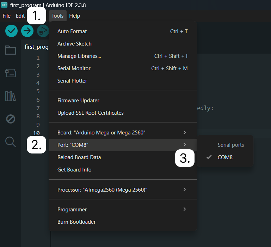This screenshot has height=247, width=271.
Task: Click line number 9 in editor gutter
Action: click(38, 125)
